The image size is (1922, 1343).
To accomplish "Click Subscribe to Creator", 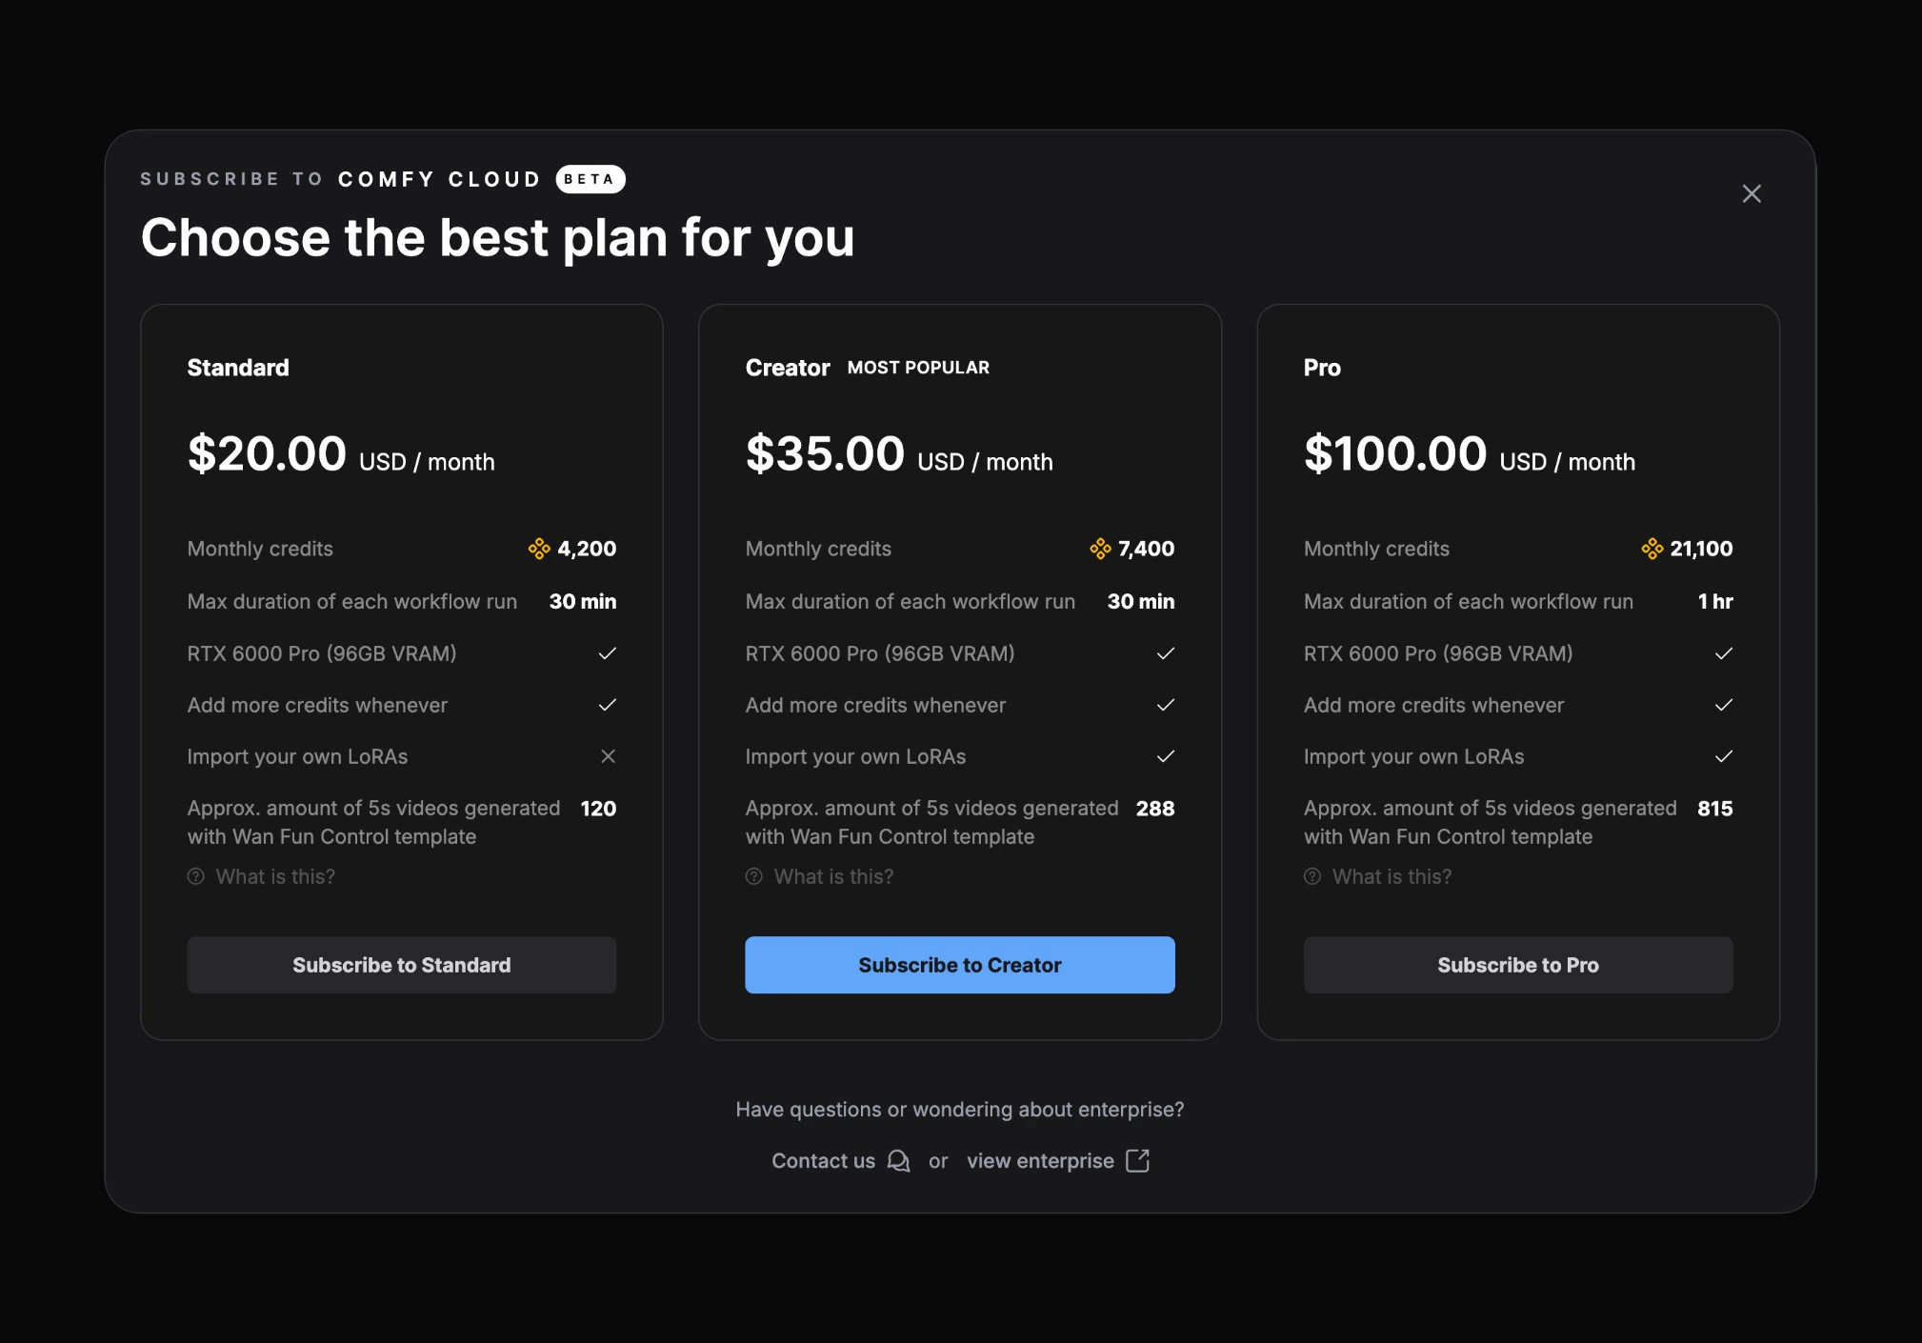I will (x=959, y=964).
